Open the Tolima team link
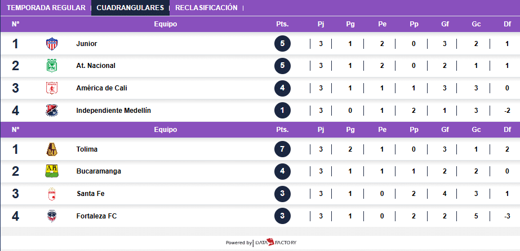This screenshot has width=520, height=251. (x=87, y=149)
